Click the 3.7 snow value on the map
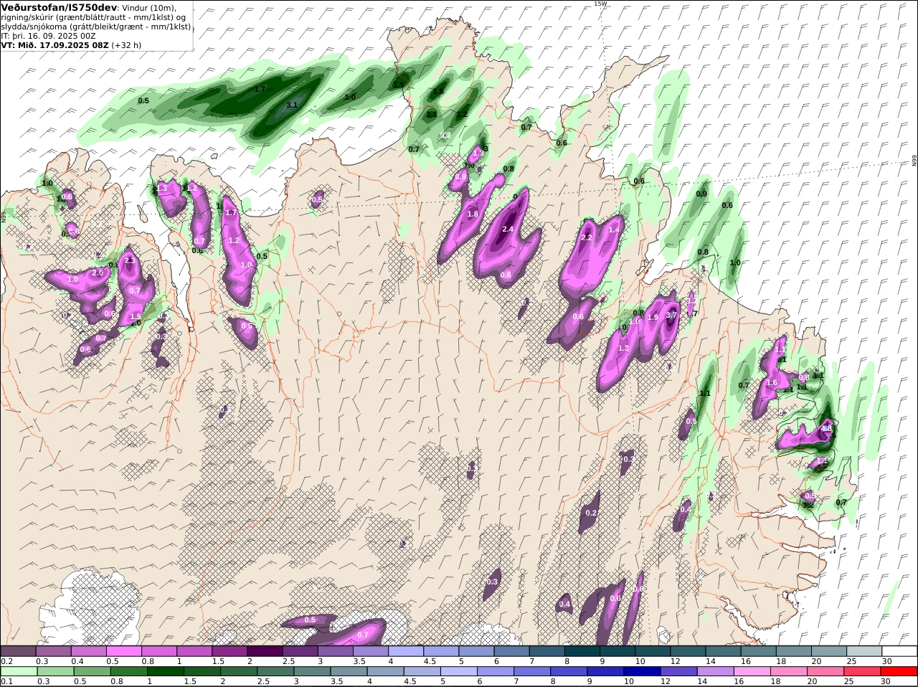The height and width of the screenshot is (687, 918). [671, 315]
